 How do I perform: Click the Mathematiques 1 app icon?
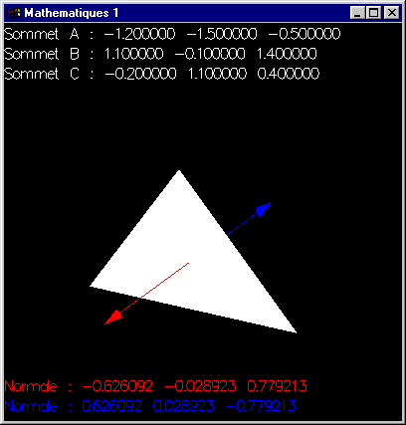[x=14, y=13]
